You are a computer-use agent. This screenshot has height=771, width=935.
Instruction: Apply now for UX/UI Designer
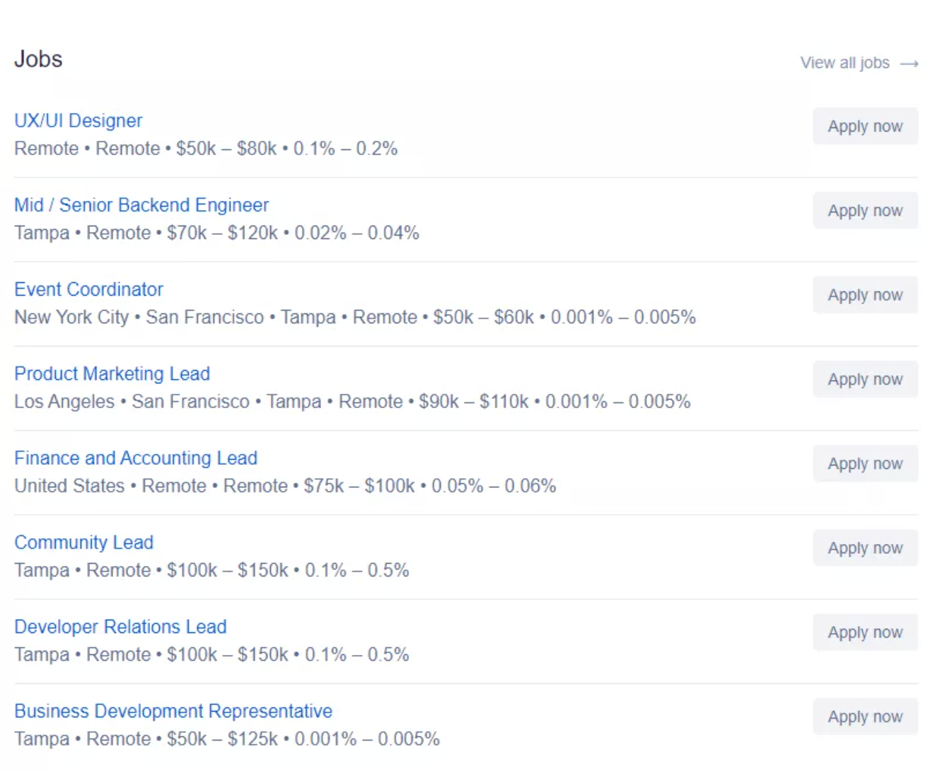(865, 127)
